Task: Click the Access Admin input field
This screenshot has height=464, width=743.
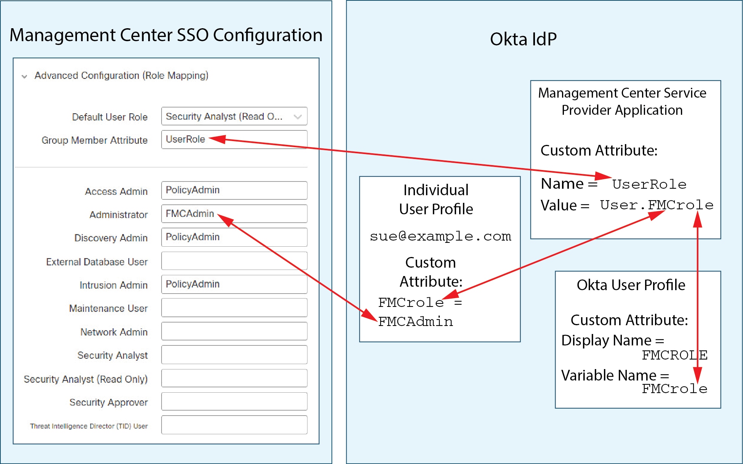Action: tap(234, 190)
